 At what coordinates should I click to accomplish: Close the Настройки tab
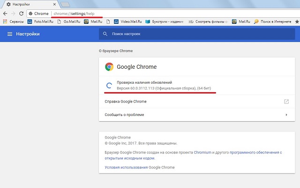click(54, 4)
